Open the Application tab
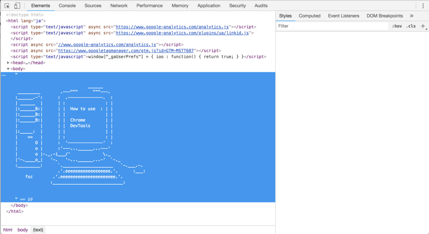Viewport: 429px width, 234px height. point(209,6)
